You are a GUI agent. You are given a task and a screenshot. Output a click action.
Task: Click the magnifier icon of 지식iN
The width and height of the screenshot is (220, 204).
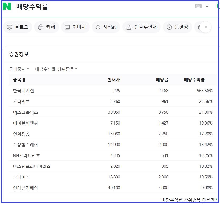pos(98,27)
